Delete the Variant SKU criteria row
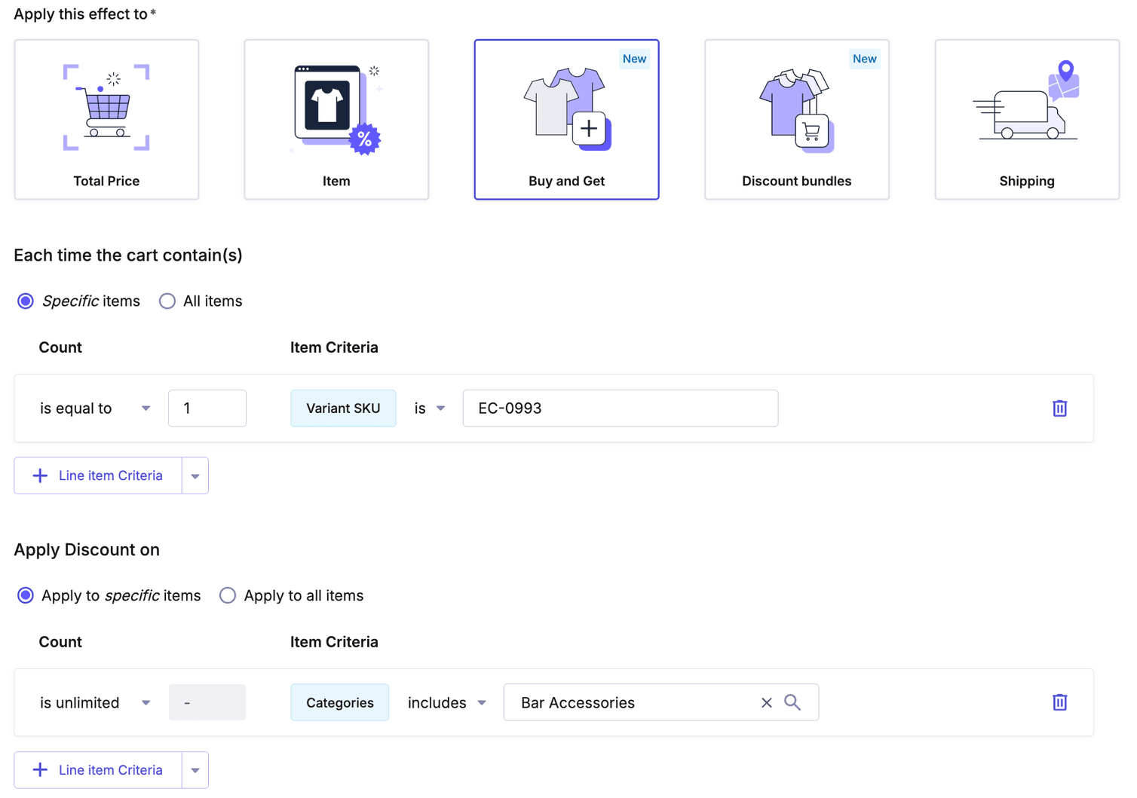Viewport: 1137px width, 798px height. click(x=1059, y=408)
